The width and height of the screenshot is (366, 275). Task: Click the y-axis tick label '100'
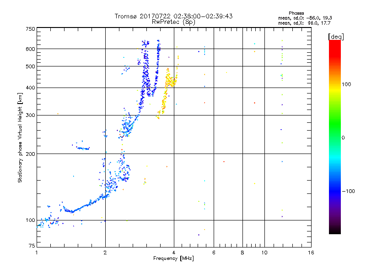[30, 220]
